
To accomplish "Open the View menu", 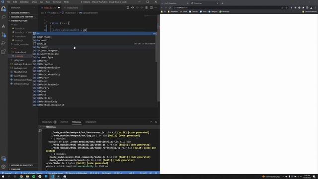I will click(x=34, y=2).
